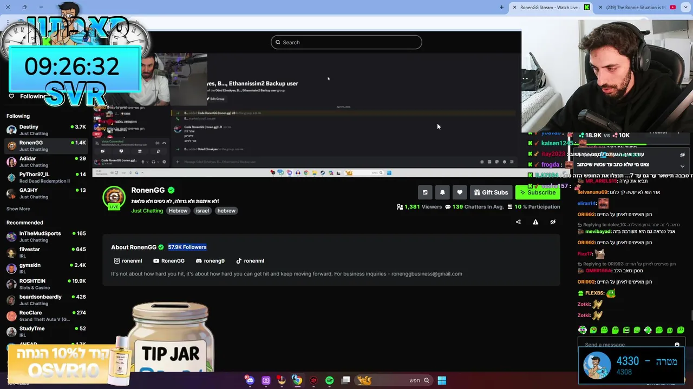This screenshot has width=693, height=389.
Task: Click the green Subscribe button
Action: (538, 192)
